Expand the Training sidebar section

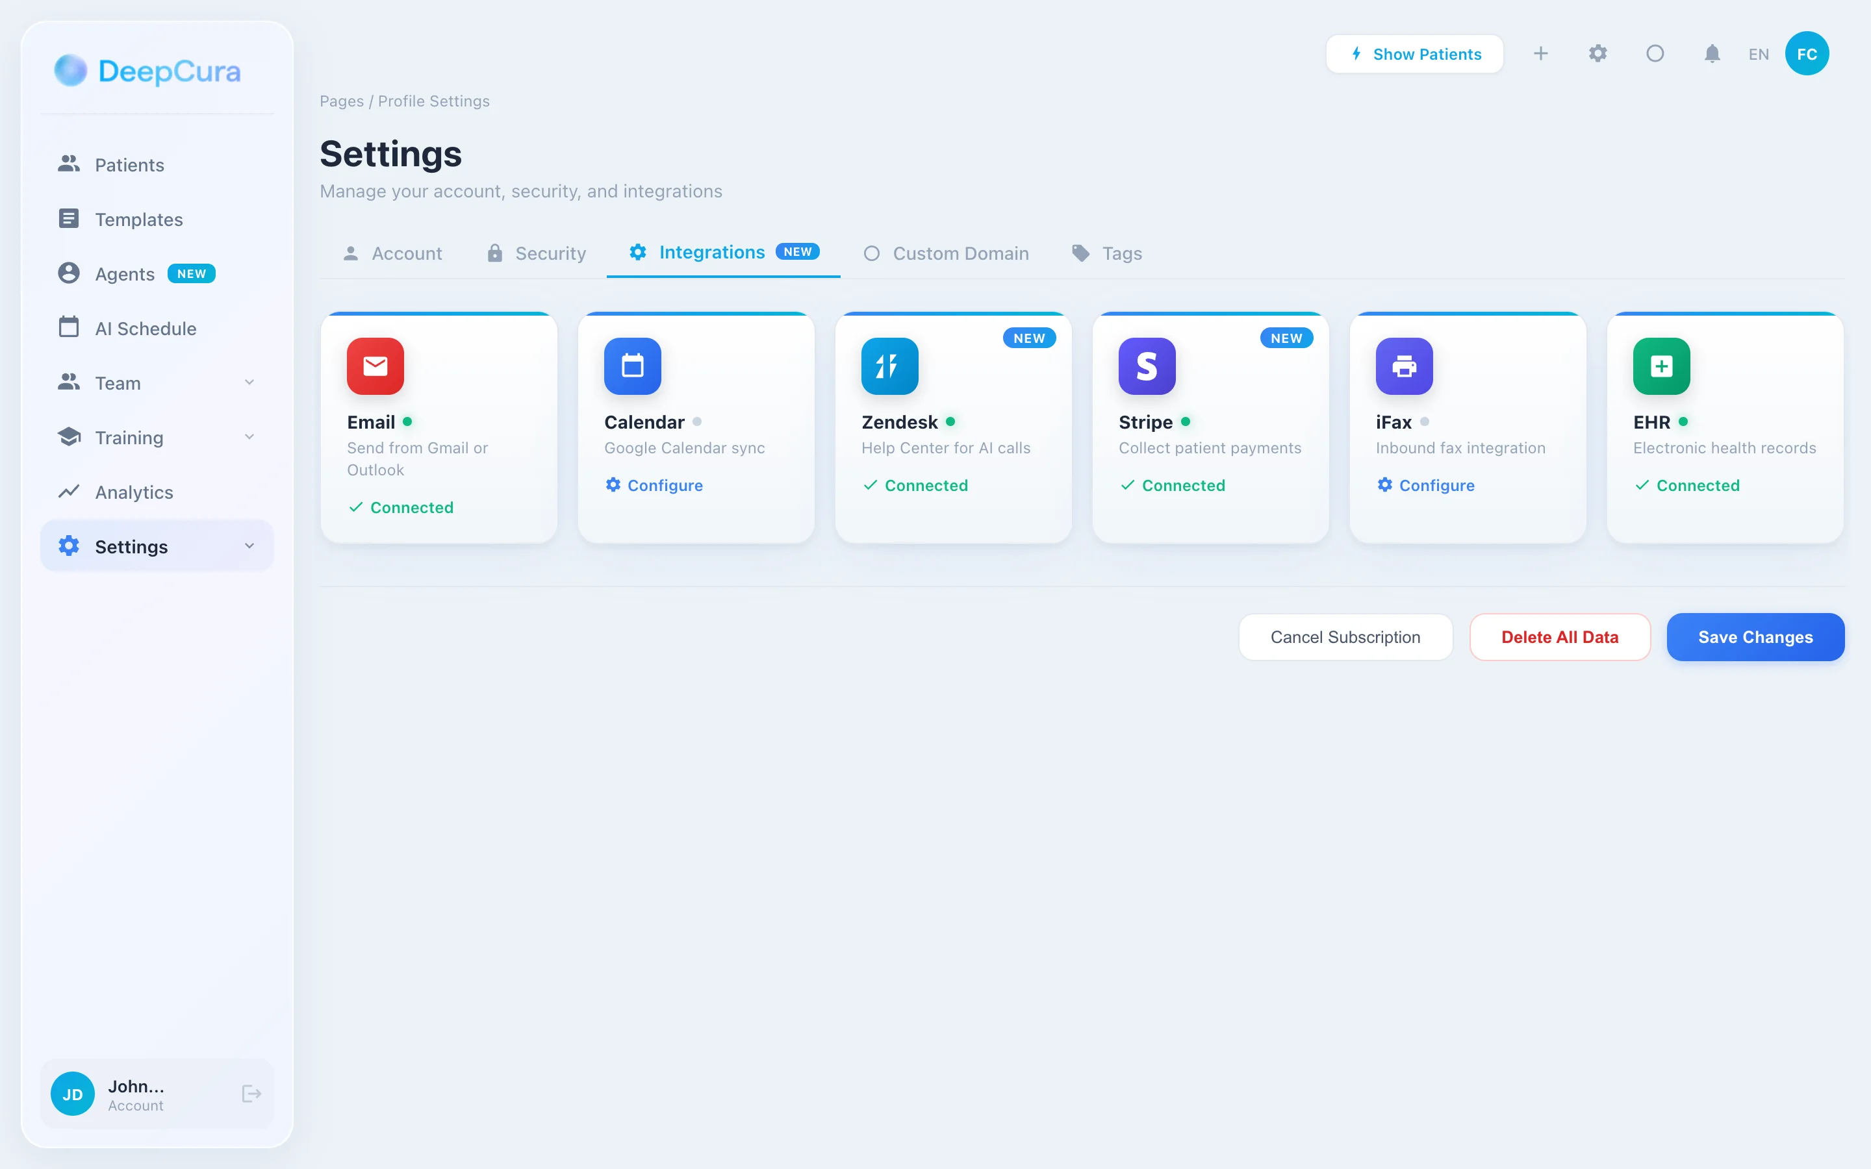(x=249, y=437)
